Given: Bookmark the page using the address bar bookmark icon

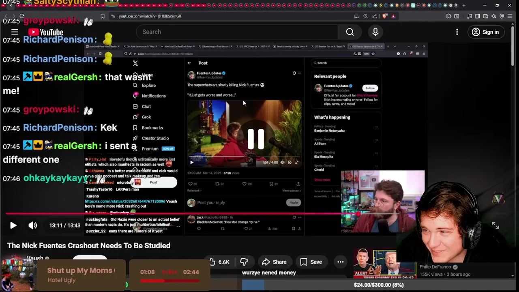Looking at the screenshot, I should pos(103,16).
